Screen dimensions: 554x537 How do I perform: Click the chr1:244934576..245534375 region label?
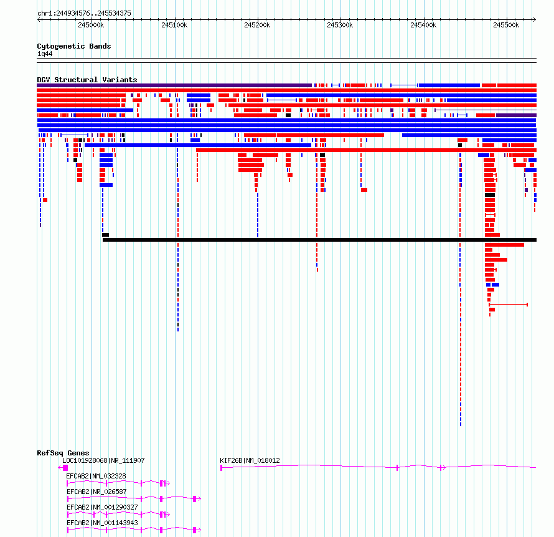84,14
